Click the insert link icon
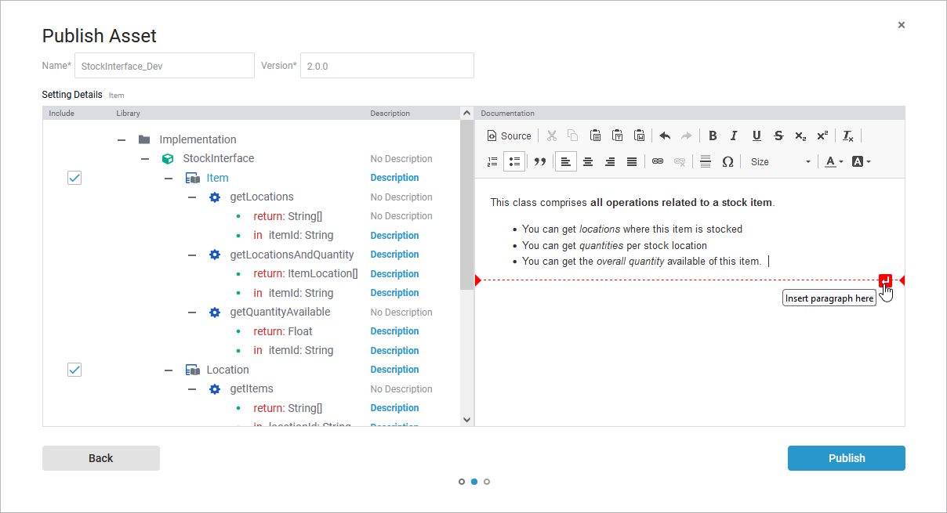 (x=658, y=161)
